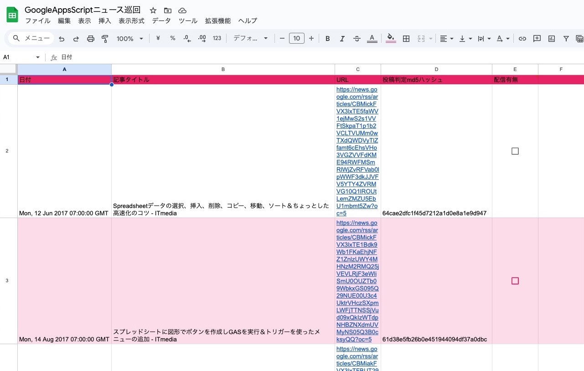Toggle bold formatting
Viewport: 584px width, 371px height.
[327, 38]
